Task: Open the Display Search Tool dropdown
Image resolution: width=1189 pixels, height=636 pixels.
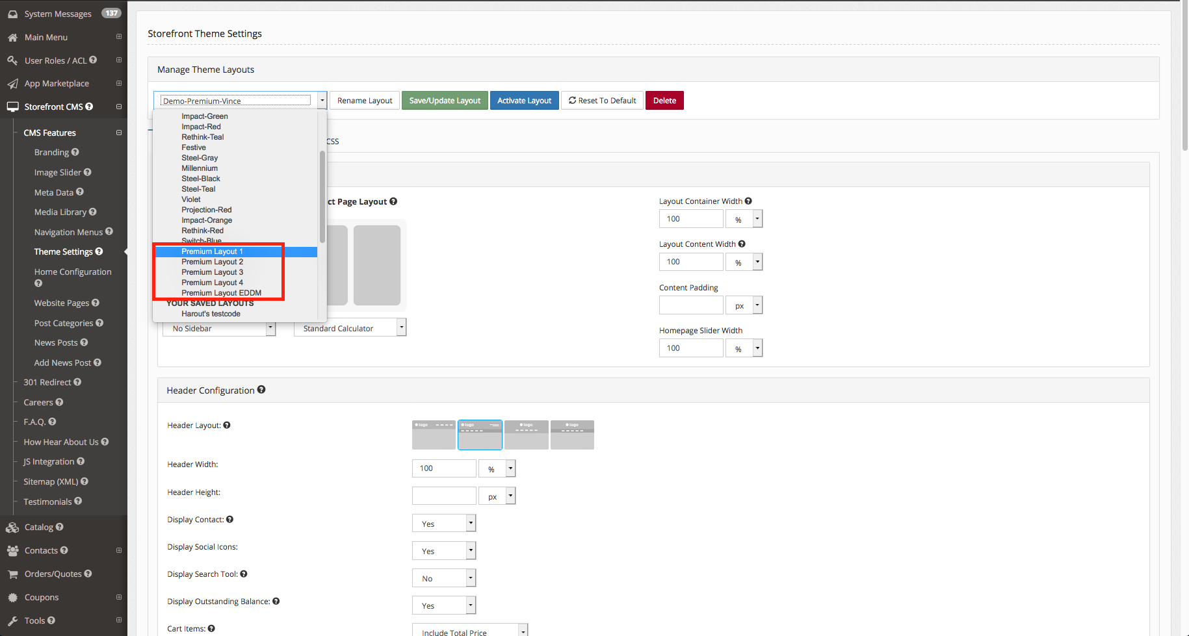Action: pos(444,578)
